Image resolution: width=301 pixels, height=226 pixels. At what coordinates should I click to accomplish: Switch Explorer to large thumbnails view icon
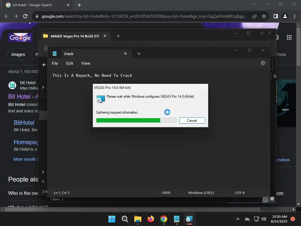coord(272,199)
